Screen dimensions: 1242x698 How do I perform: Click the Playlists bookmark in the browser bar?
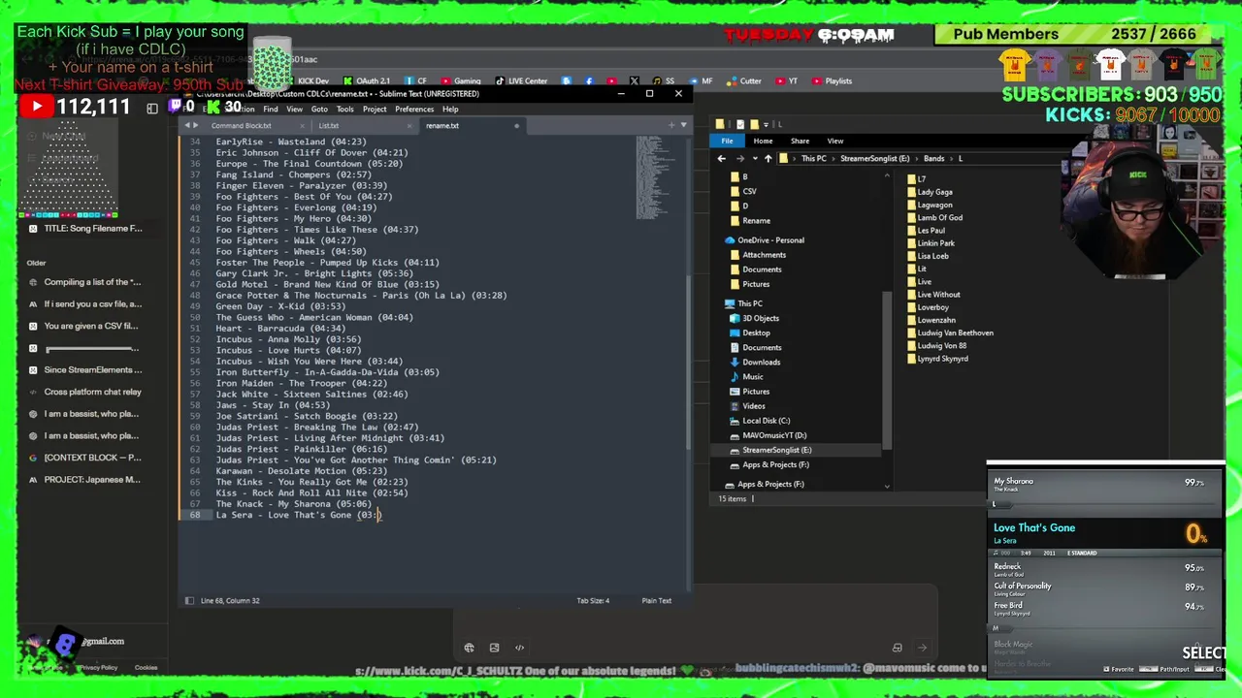click(832, 81)
